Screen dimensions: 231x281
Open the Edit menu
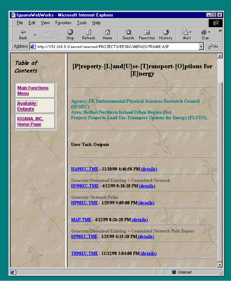coord(32,23)
